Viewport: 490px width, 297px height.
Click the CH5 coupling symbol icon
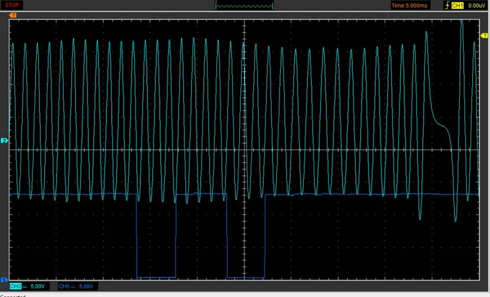tap(73, 286)
